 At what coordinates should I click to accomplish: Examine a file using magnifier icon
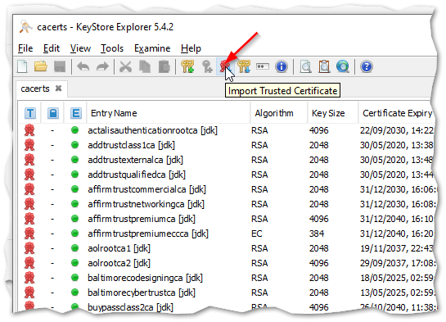[305, 66]
